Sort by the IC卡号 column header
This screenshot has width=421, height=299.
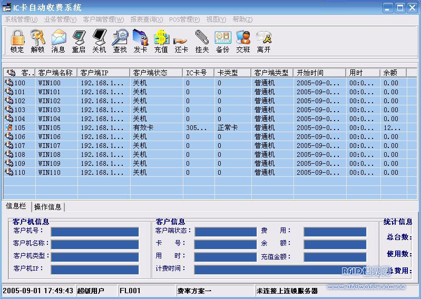click(x=199, y=73)
